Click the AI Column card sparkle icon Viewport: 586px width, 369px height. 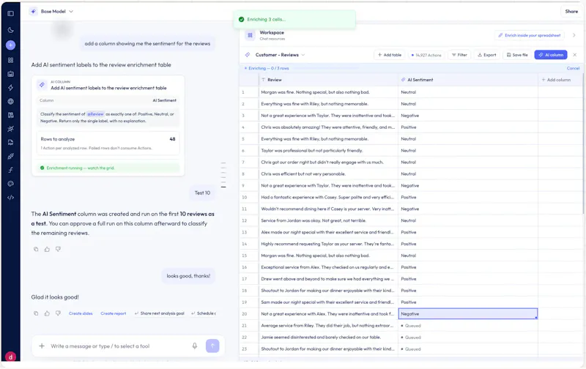(x=42, y=85)
